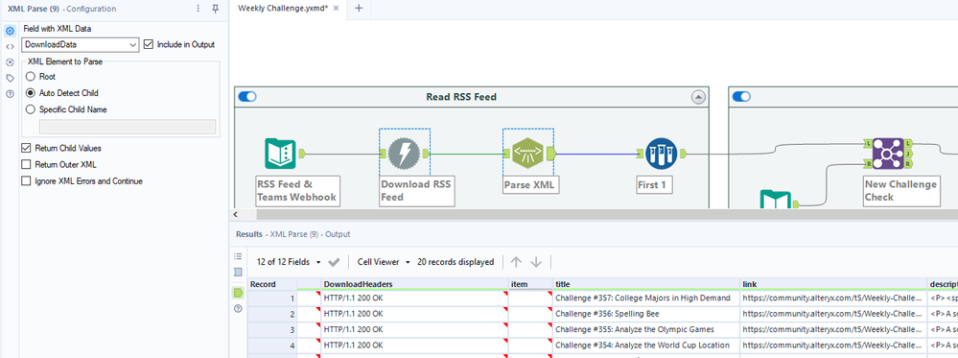Select the RSS Feed & Teams Webhook Text Input tool

click(280, 154)
